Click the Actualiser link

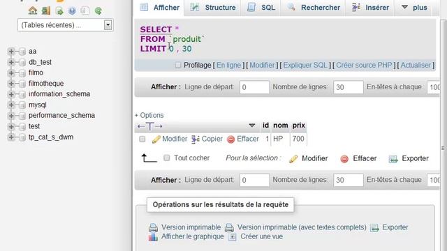416,65
